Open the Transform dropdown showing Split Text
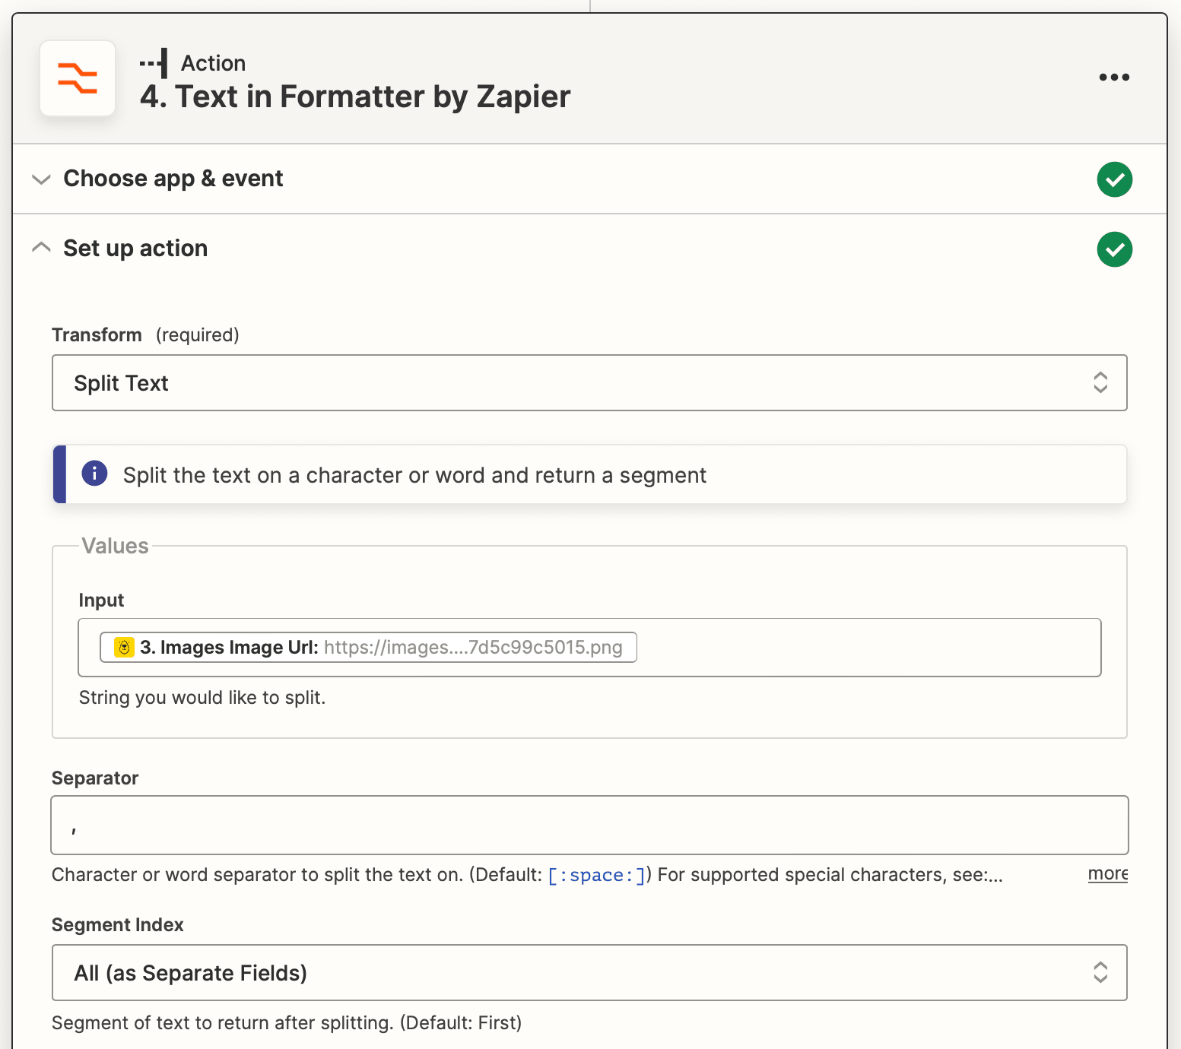The width and height of the screenshot is (1181, 1049). point(589,382)
